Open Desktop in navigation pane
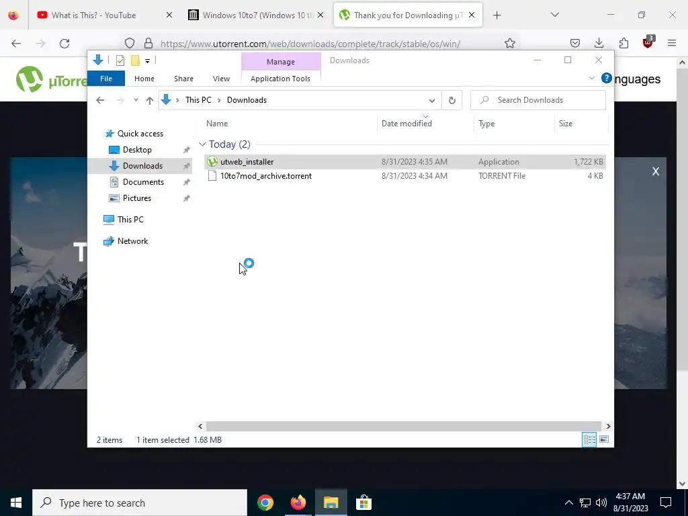This screenshot has width=688, height=516. point(137,150)
